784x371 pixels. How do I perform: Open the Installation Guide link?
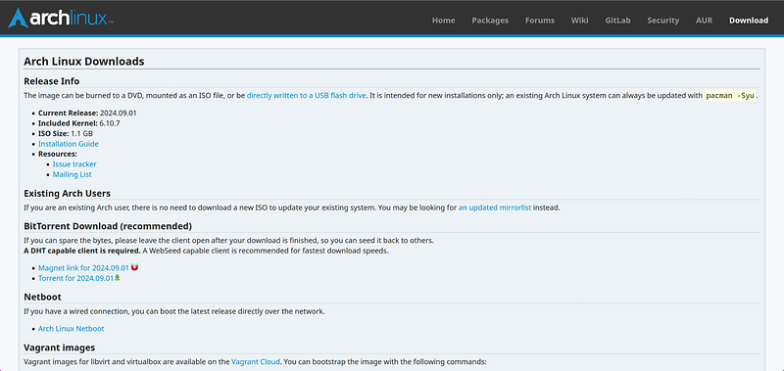pos(69,144)
